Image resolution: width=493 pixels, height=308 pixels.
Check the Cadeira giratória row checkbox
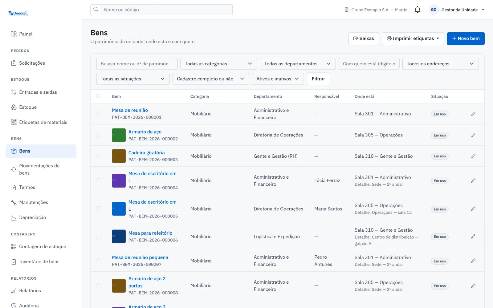coord(99,156)
